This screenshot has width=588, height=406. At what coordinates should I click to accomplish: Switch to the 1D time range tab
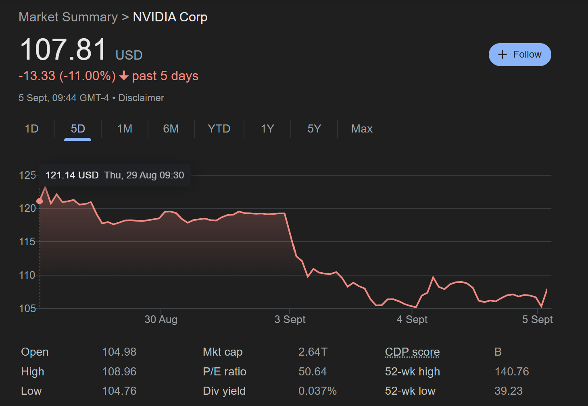[31, 129]
